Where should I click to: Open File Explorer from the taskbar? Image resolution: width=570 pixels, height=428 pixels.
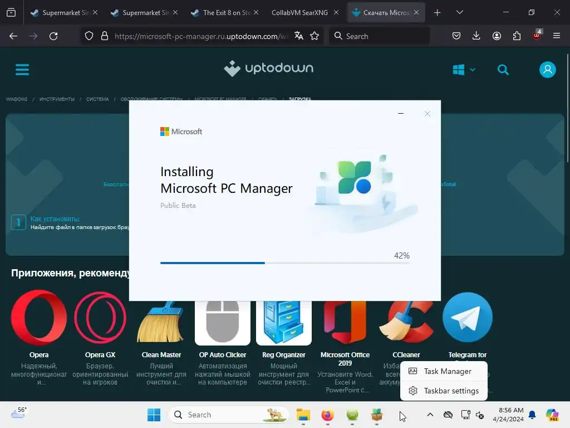[x=303, y=415]
